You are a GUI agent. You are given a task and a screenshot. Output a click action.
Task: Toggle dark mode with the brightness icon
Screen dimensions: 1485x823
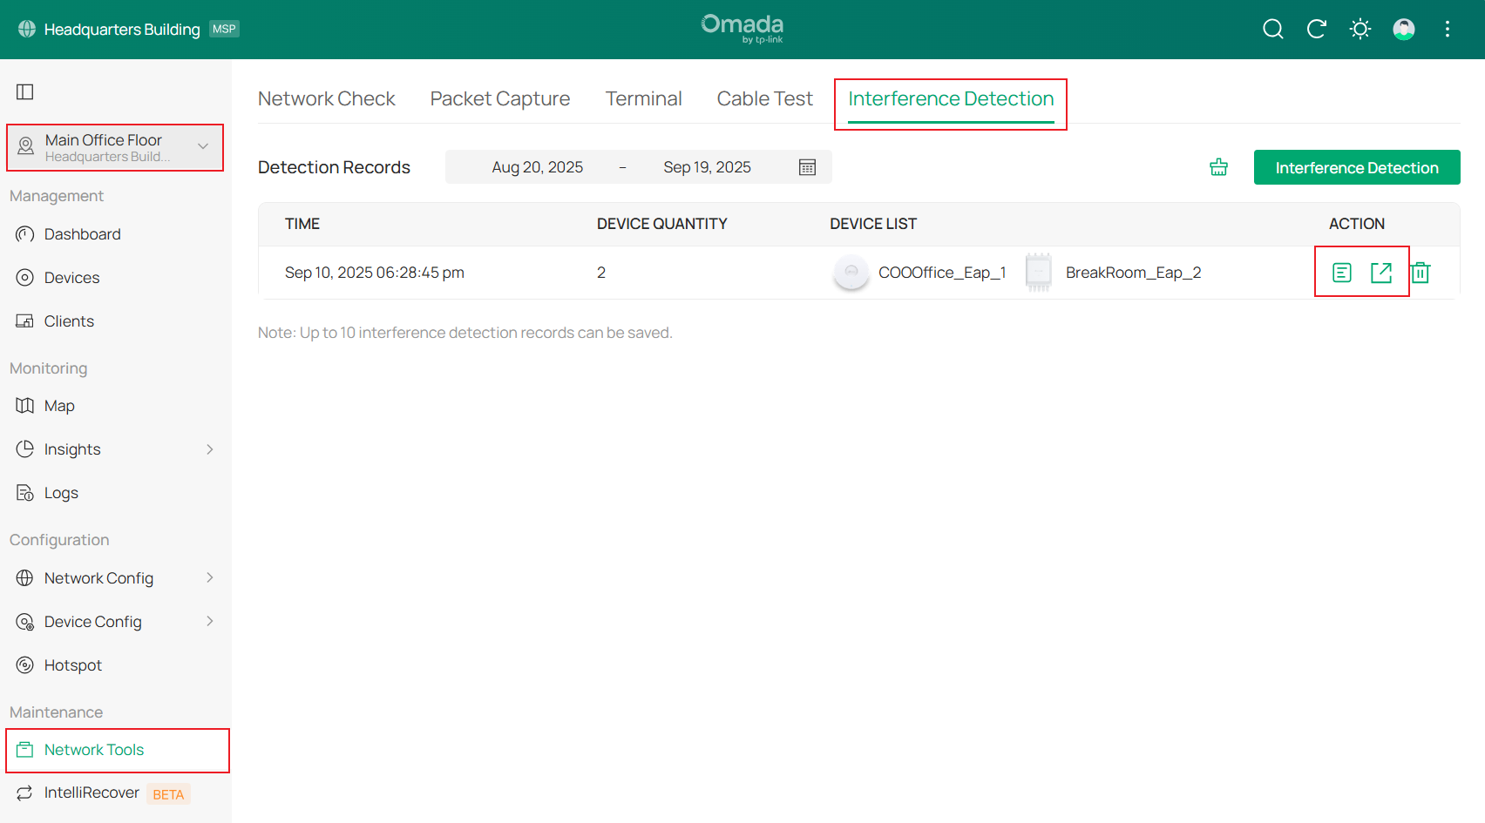(1360, 29)
